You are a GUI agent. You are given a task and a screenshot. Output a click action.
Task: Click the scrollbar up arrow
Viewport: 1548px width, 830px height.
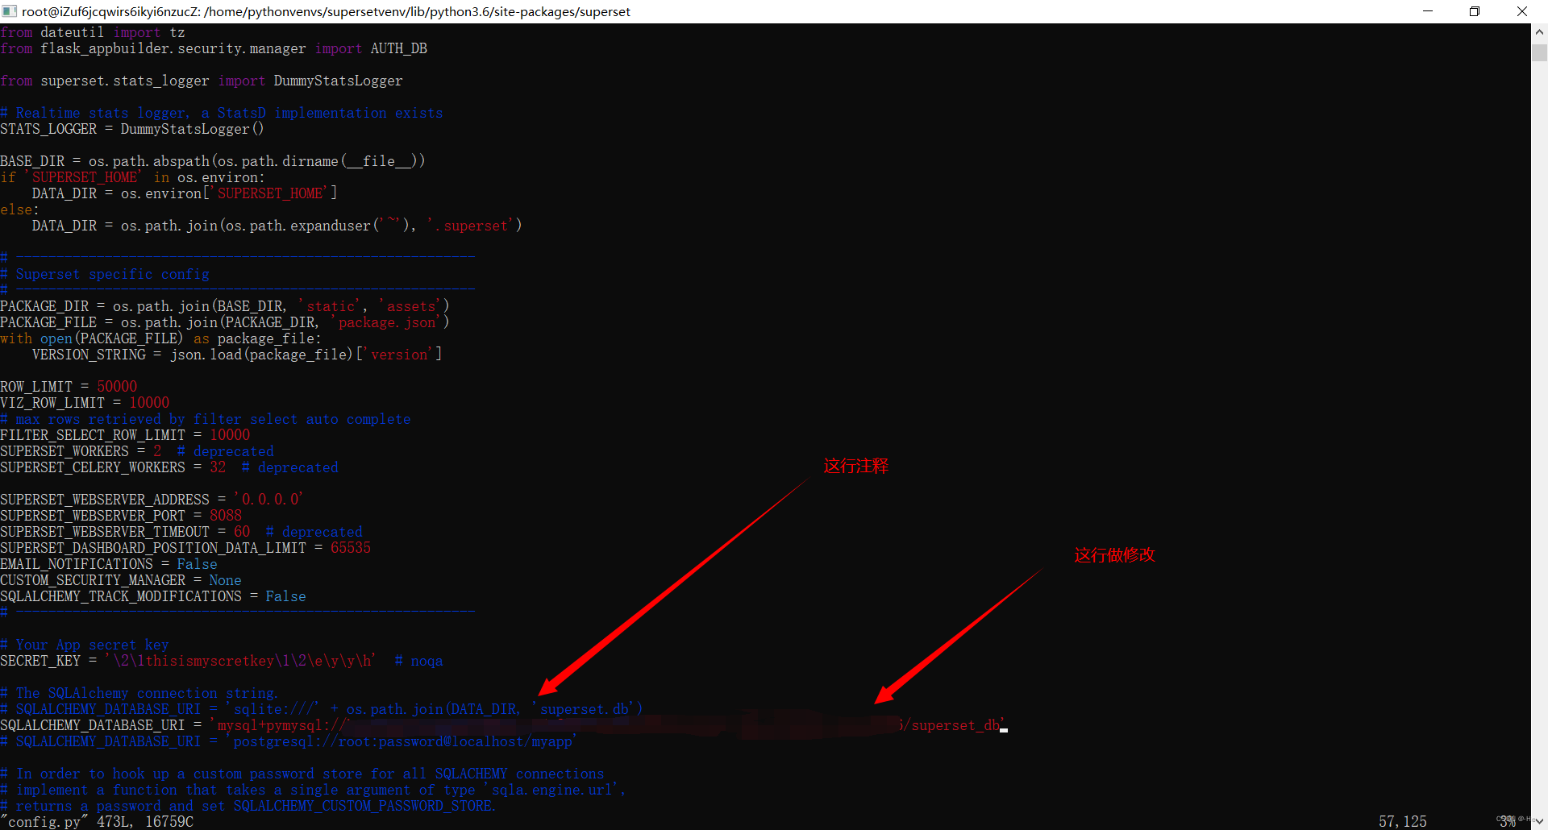click(1539, 32)
